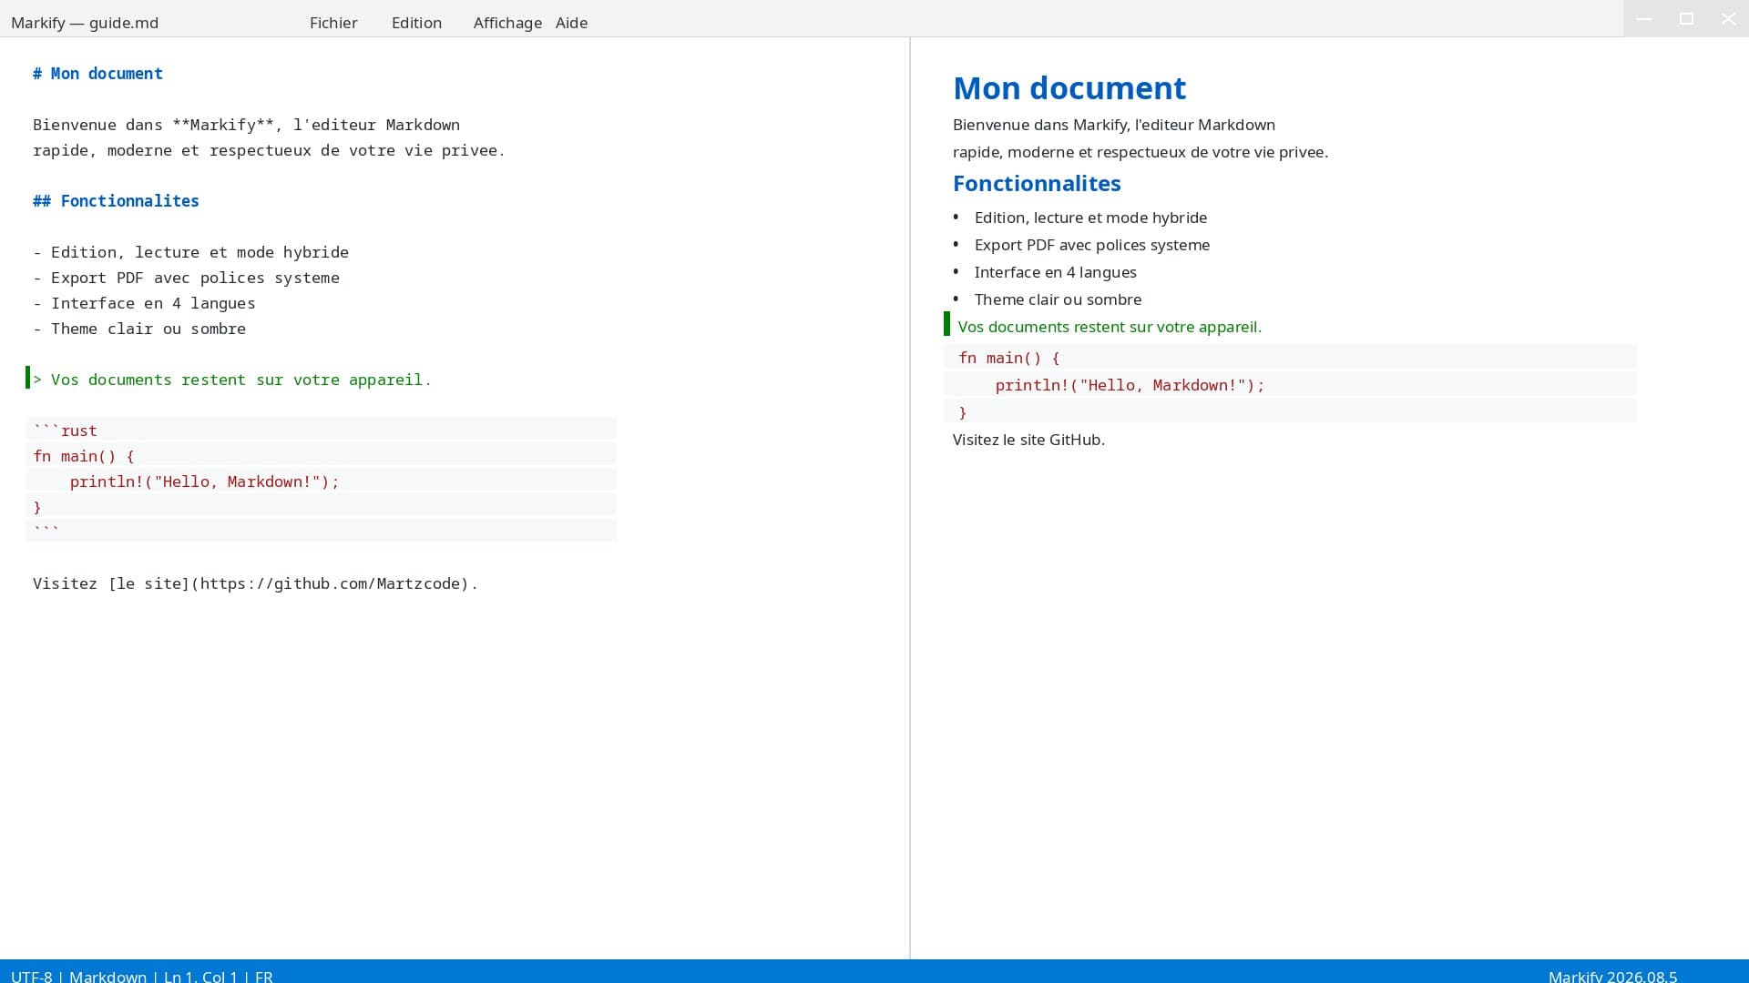1749x983 pixels.
Task: Click "Bienvenue dans Markify" paragraph in preview
Action: [x=1114, y=125]
